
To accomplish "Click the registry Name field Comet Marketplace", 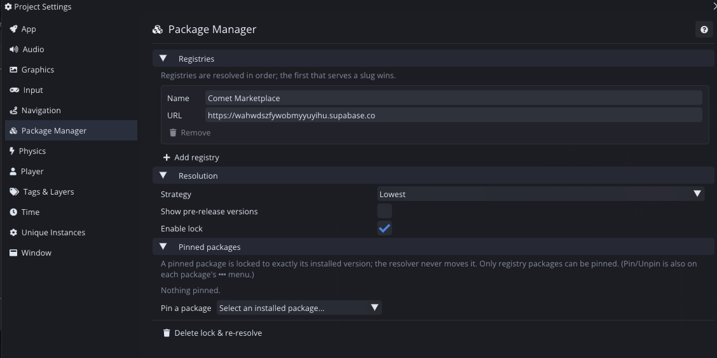I will tap(454, 98).
